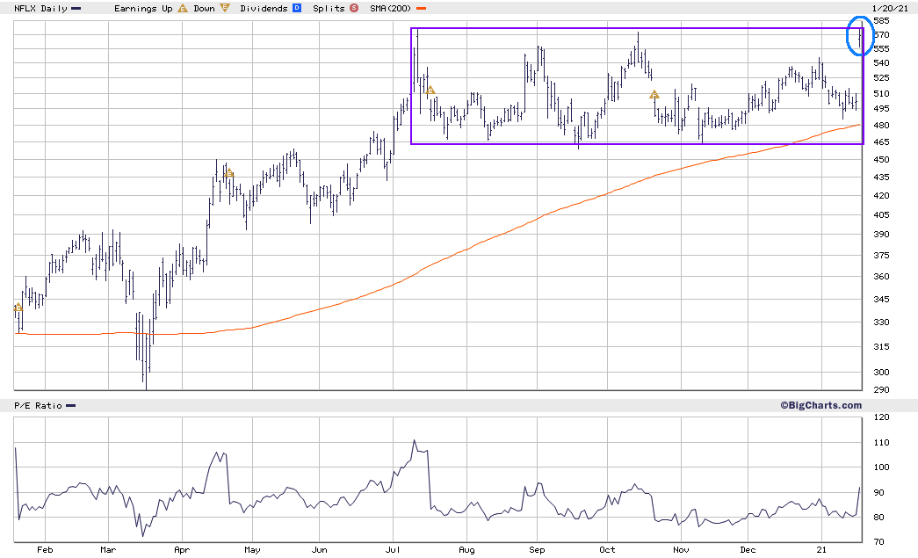Click the 360 price axis value
Image resolution: width=918 pixels, height=558 pixels.
pyautogui.click(x=882, y=277)
